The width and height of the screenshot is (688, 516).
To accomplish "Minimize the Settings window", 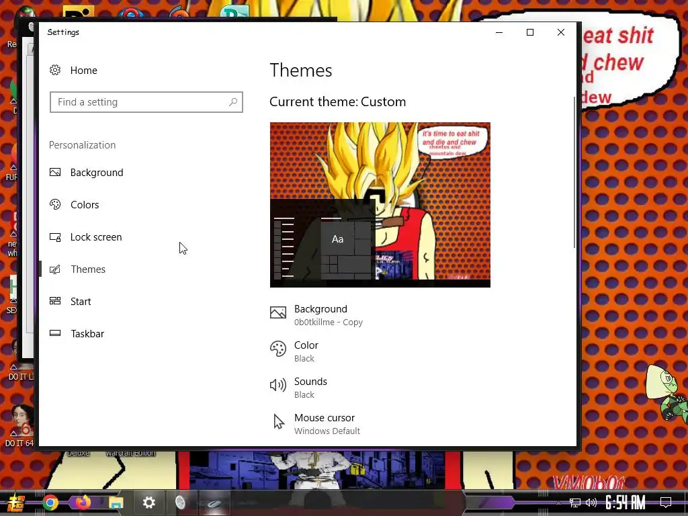I will [x=499, y=32].
